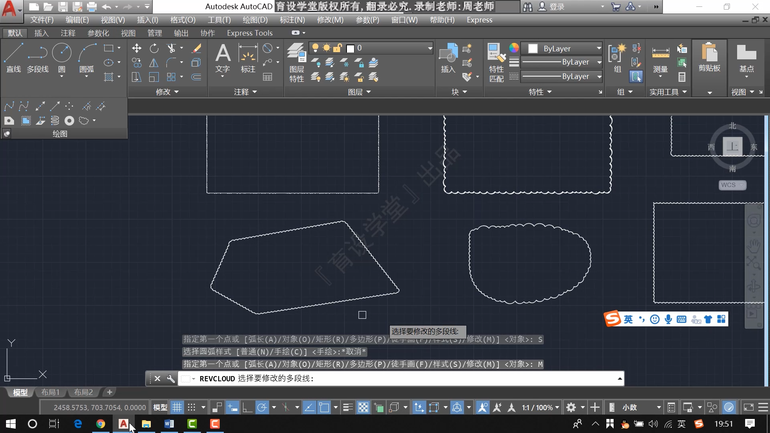This screenshot has width=770, height=433.
Task: Select the Helix tool
Action: pyautogui.click(x=55, y=121)
